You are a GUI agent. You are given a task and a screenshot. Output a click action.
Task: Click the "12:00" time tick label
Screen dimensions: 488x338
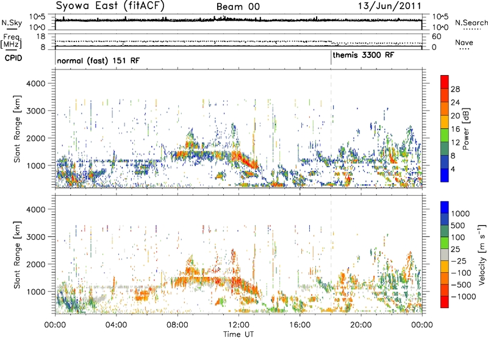click(239, 325)
